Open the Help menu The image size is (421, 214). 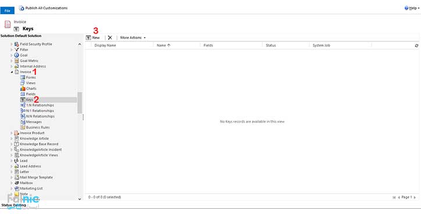[x=412, y=8]
